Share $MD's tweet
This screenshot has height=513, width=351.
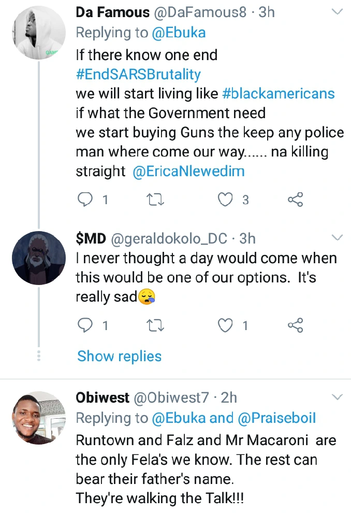(295, 325)
